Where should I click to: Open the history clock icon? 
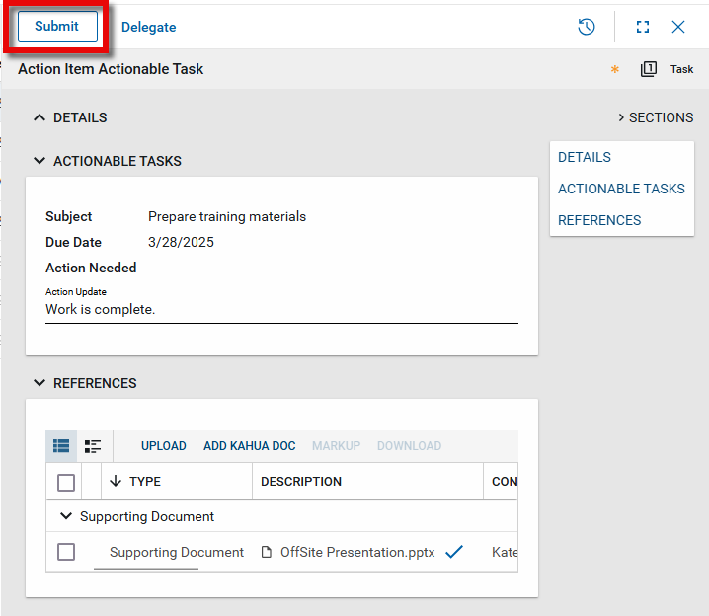point(587,27)
